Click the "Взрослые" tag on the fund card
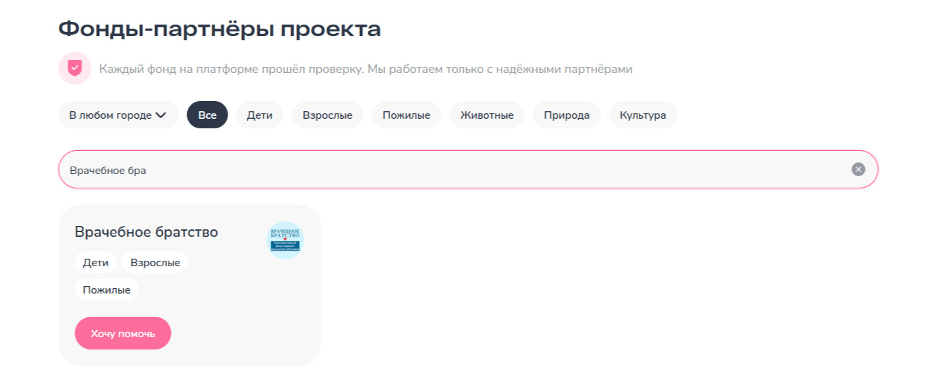Viewport: 934px width, 385px height. click(x=155, y=262)
